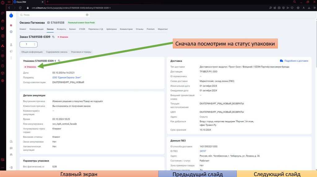Open the history clock icon in sidebar
Viewport: 317px width, 177px height.
[2, 66]
